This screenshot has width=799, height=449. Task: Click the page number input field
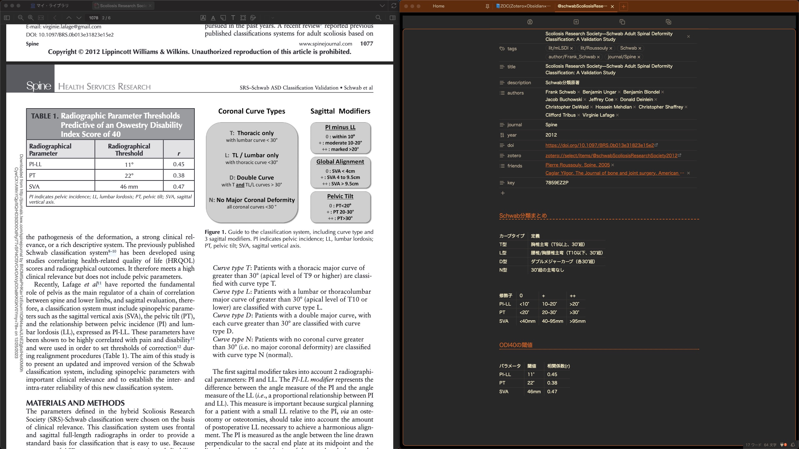point(93,18)
